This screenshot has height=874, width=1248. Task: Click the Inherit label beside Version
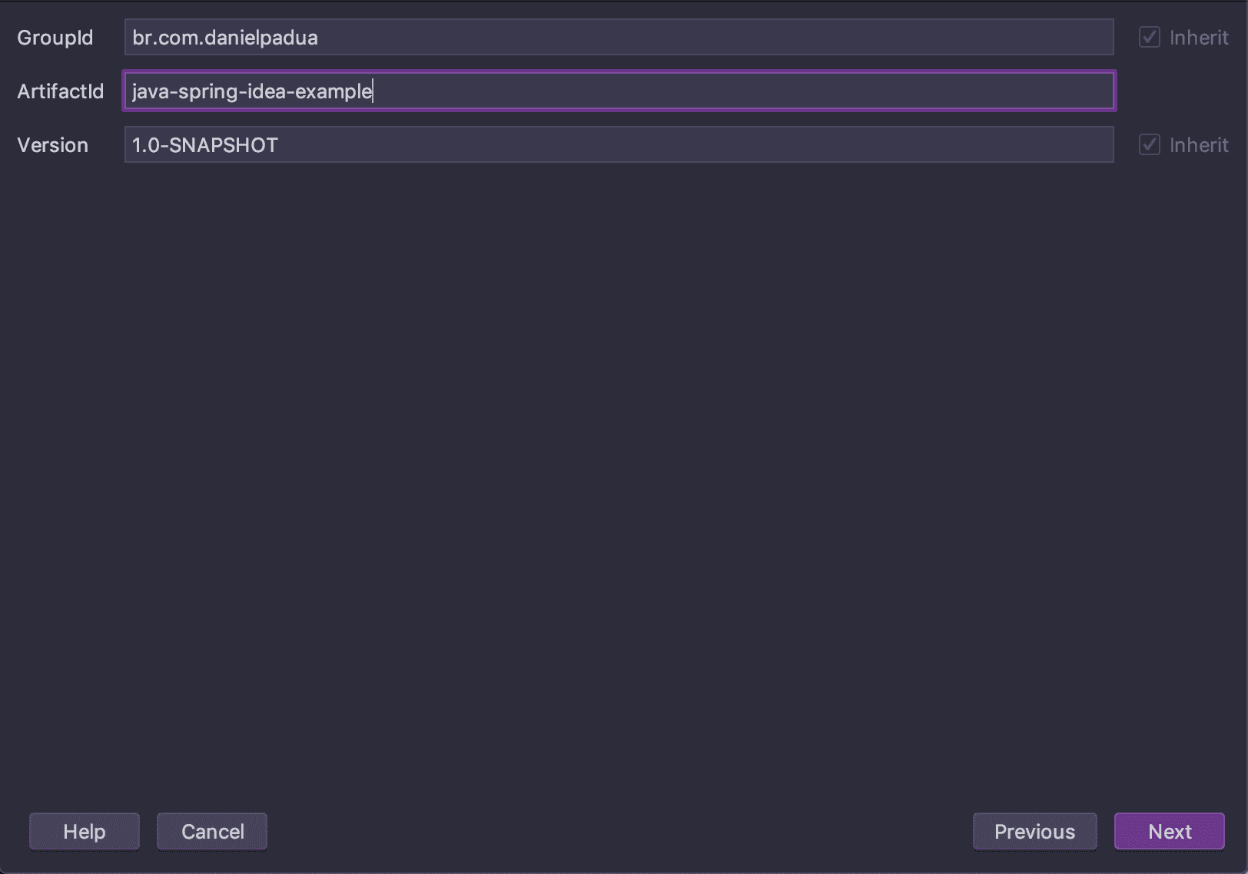(x=1197, y=144)
